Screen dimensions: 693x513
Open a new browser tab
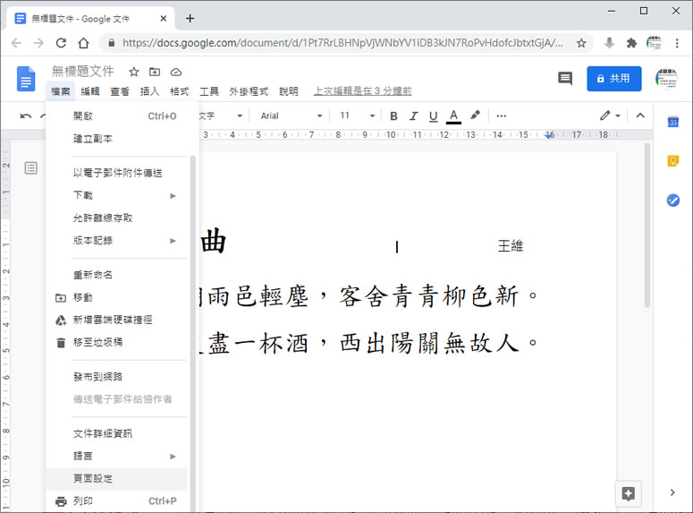(190, 18)
